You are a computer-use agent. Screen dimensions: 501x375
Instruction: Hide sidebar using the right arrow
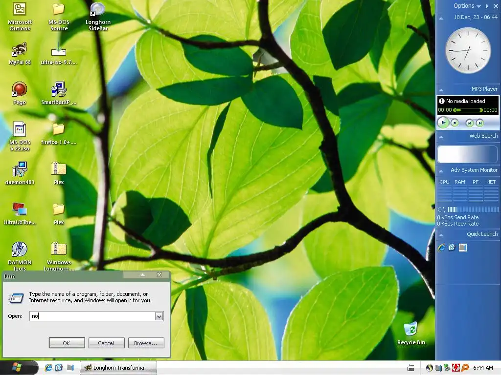[487, 6]
